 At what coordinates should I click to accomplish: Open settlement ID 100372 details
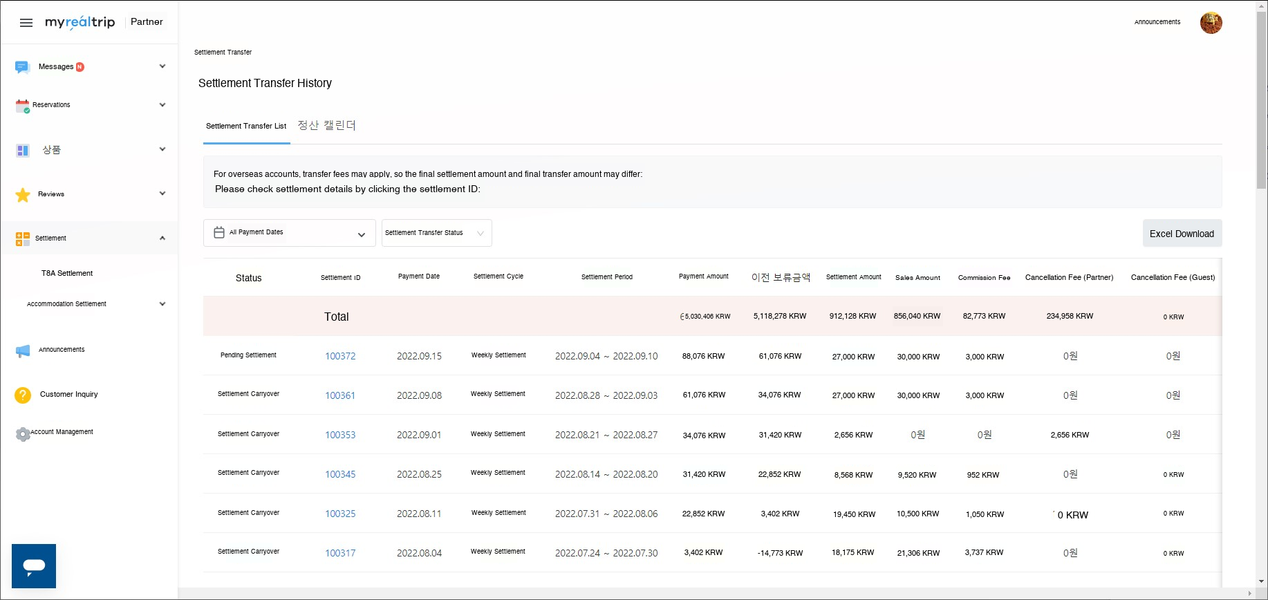[340, 356]
